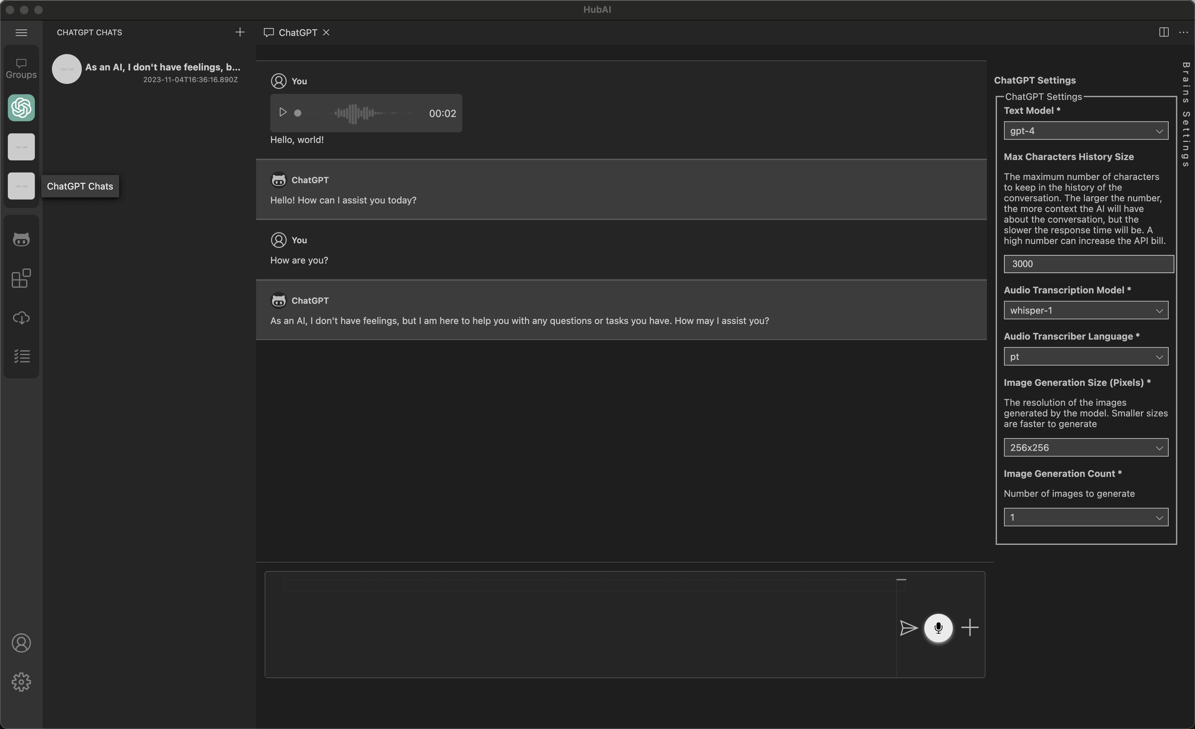Add attachment with plus icon in input

(970, 628)
